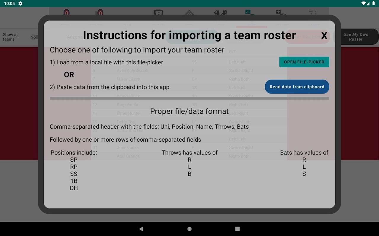Click the dialog title 'Instructions for importing a team roster'
The width and height of the screenshot is (379, 236).
pos(189,35)
